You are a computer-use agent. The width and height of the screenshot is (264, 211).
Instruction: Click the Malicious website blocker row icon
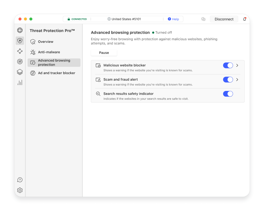(98, 65)
